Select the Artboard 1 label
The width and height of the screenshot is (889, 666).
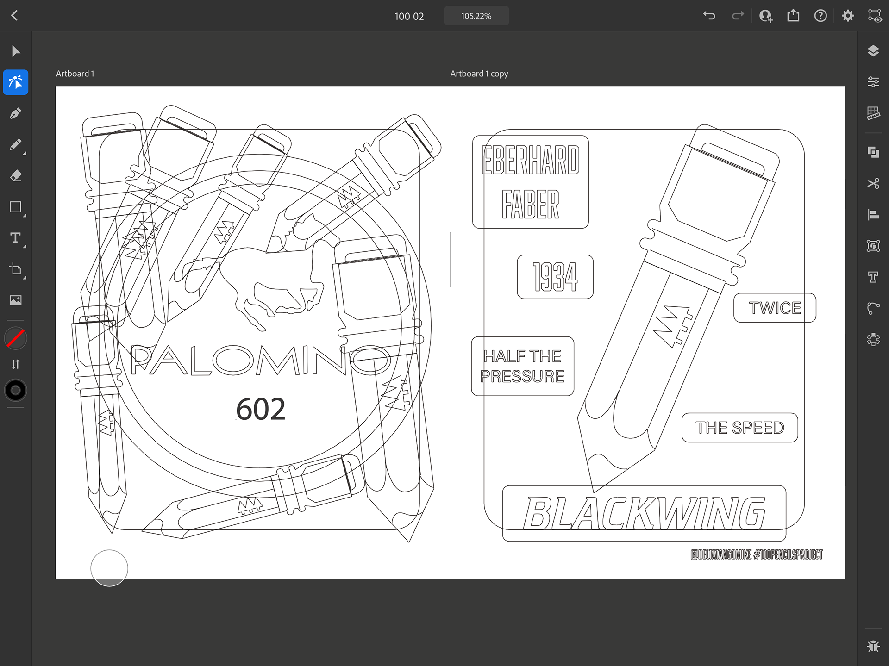75,74
